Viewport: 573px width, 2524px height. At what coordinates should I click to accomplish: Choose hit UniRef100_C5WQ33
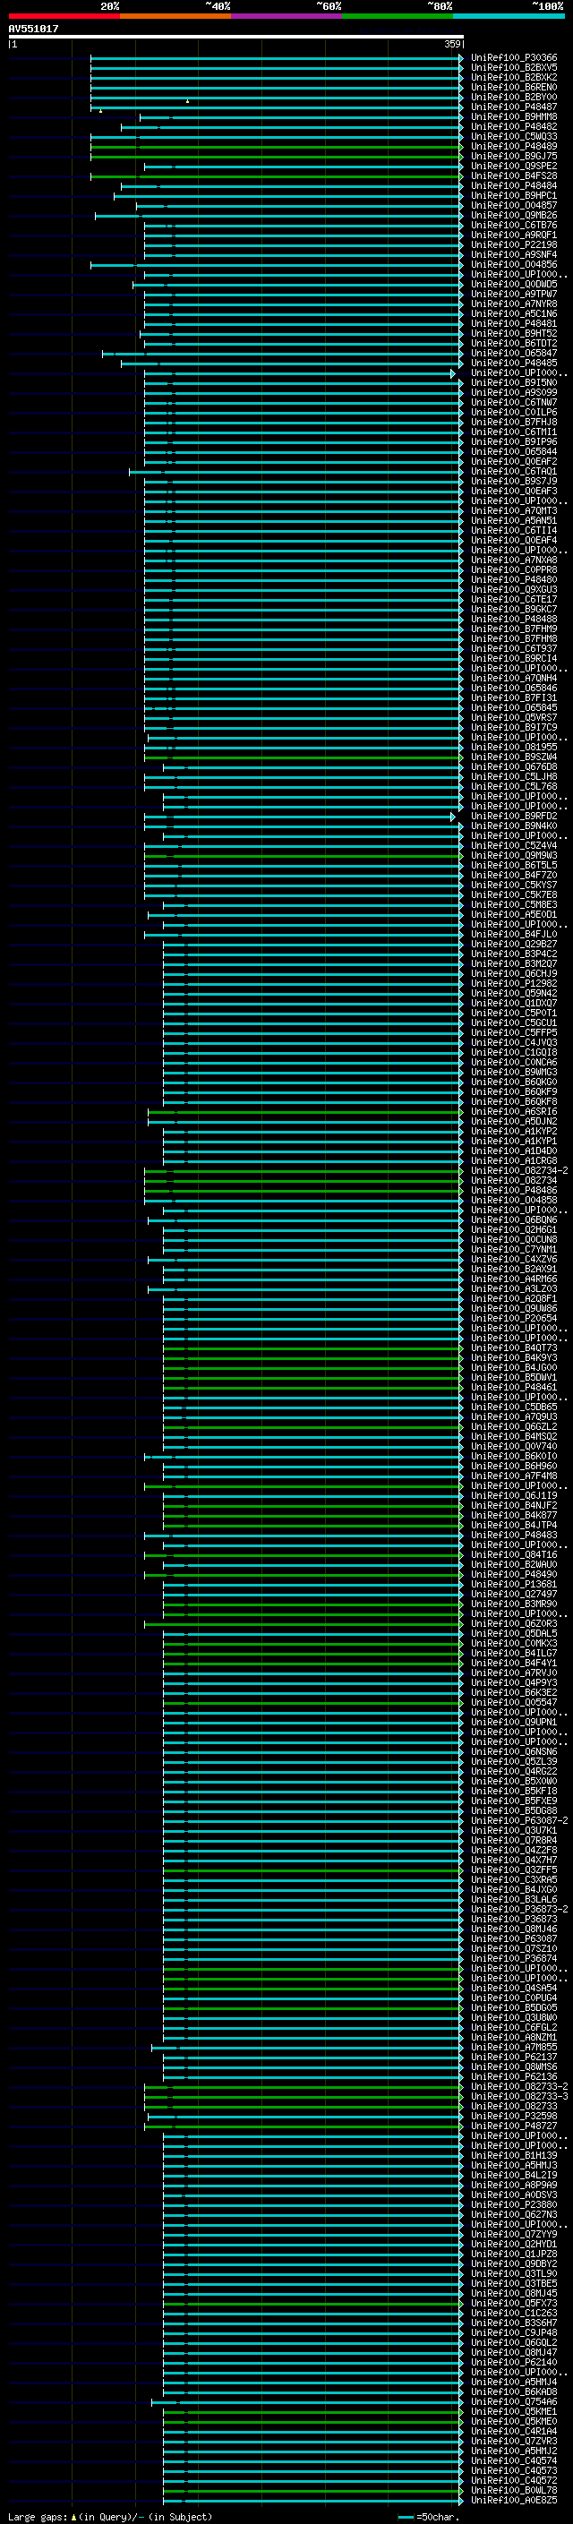513,136
